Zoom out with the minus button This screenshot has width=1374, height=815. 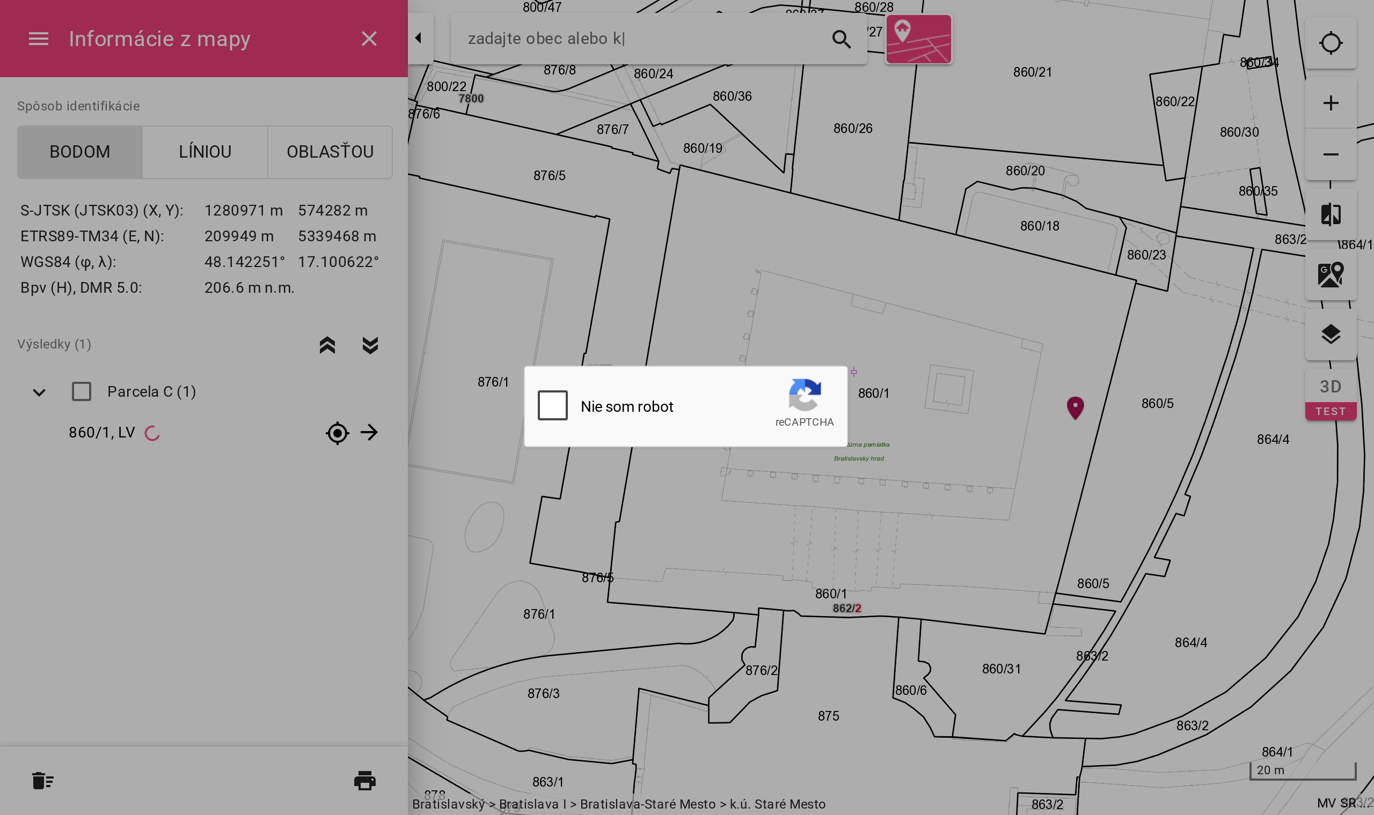(x=1331, y=154)
